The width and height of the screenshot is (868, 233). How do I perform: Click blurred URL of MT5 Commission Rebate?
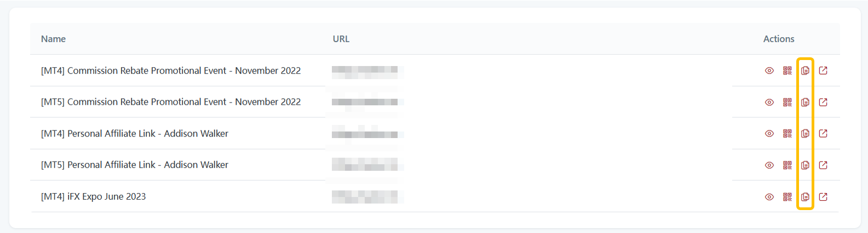coord(367,102)
